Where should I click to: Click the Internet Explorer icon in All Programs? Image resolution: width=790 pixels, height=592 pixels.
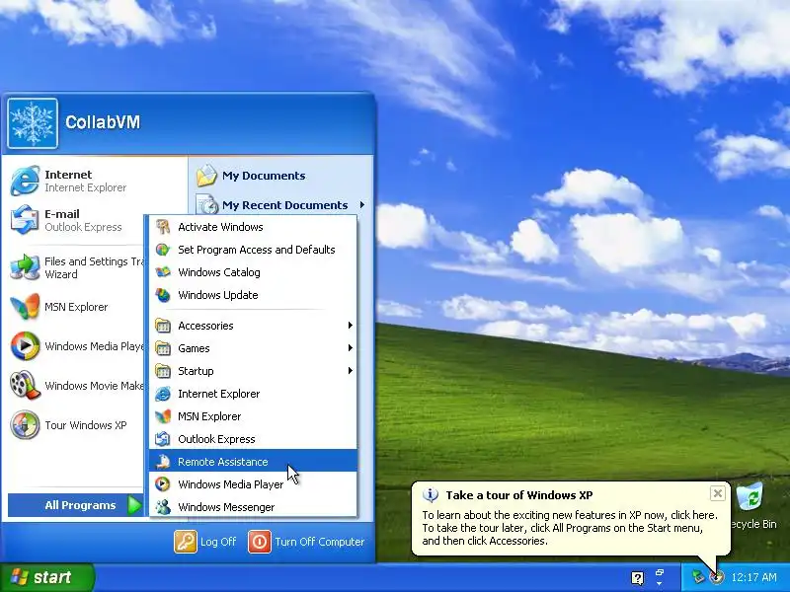163,393
